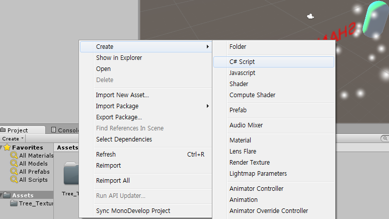The height and width of the screenshot is (219, 389).
Task: Open the Create dropdown in Project panel
Action: pos(13,138)
